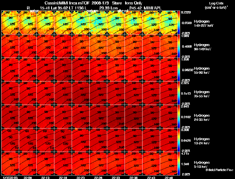Click the '0.3102' colorbar midpoint value
This screenshot has width=235, height=179.
click(186, 117)
